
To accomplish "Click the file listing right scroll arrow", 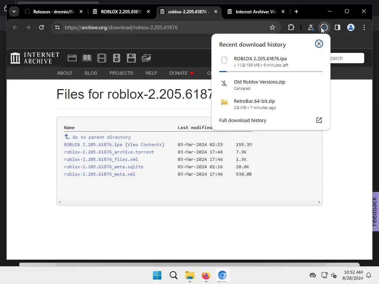I will tap(319, 202).
